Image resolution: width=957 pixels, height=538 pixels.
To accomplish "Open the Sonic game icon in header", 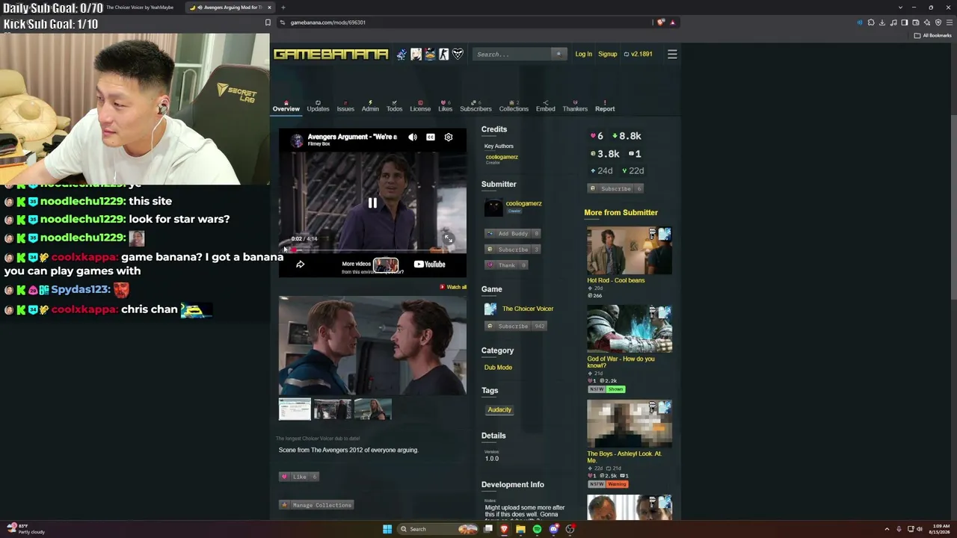I will 401,54.
